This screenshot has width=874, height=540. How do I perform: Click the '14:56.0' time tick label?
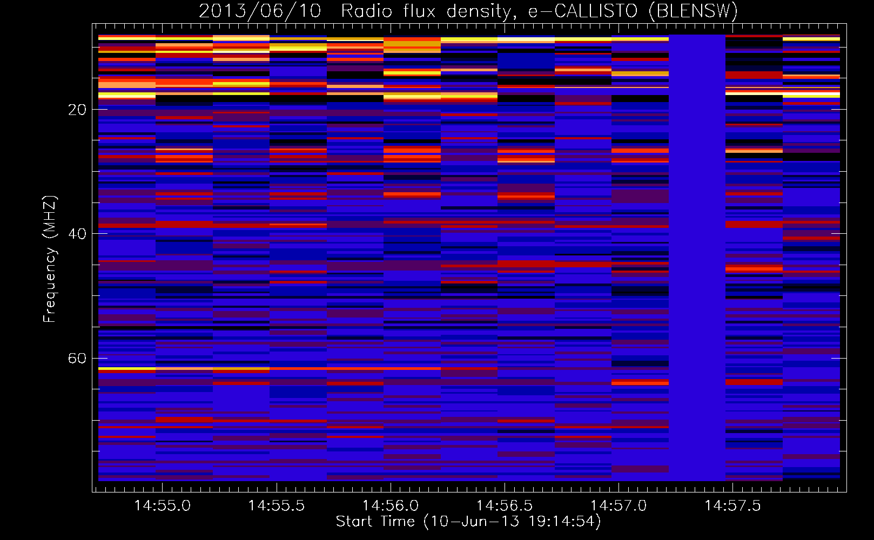(390, 505)
